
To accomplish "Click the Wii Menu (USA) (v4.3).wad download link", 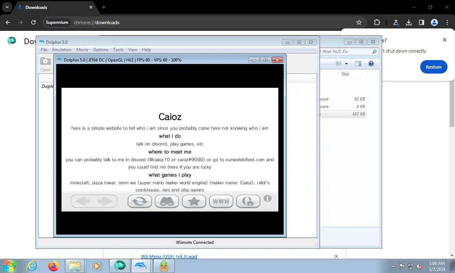I will 169,256.
